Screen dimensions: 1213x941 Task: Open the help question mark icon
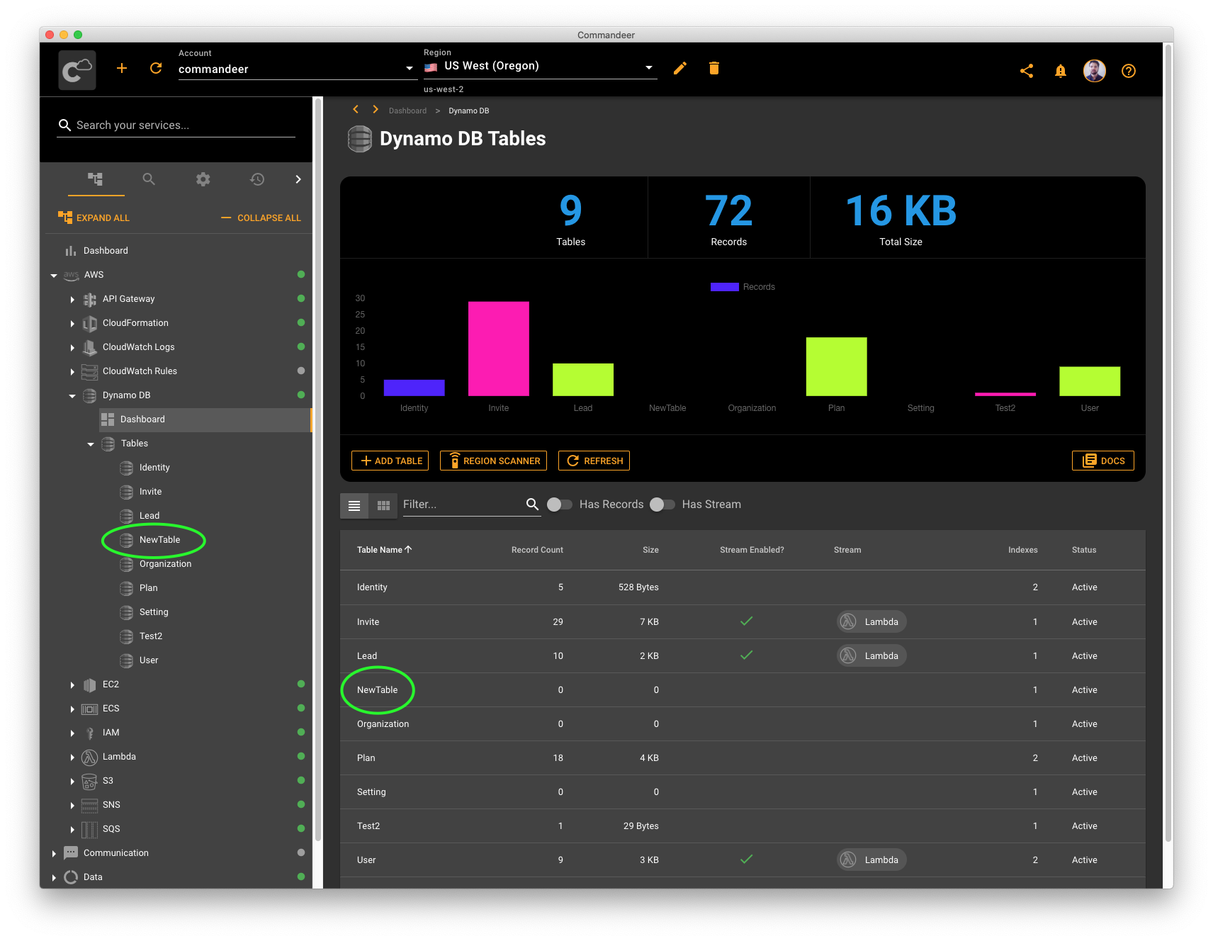[1129, 71]
